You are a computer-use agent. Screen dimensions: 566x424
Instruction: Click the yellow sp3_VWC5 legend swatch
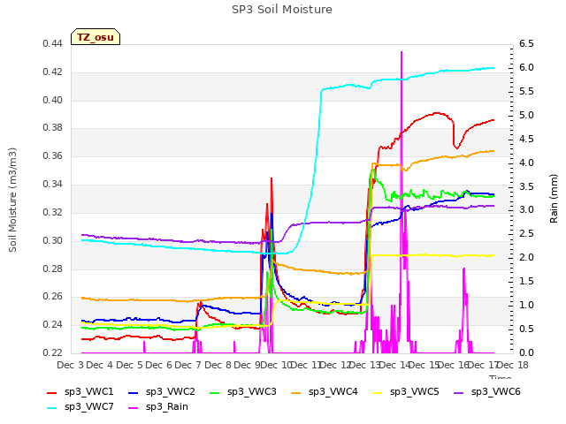(x=378, y=392)
